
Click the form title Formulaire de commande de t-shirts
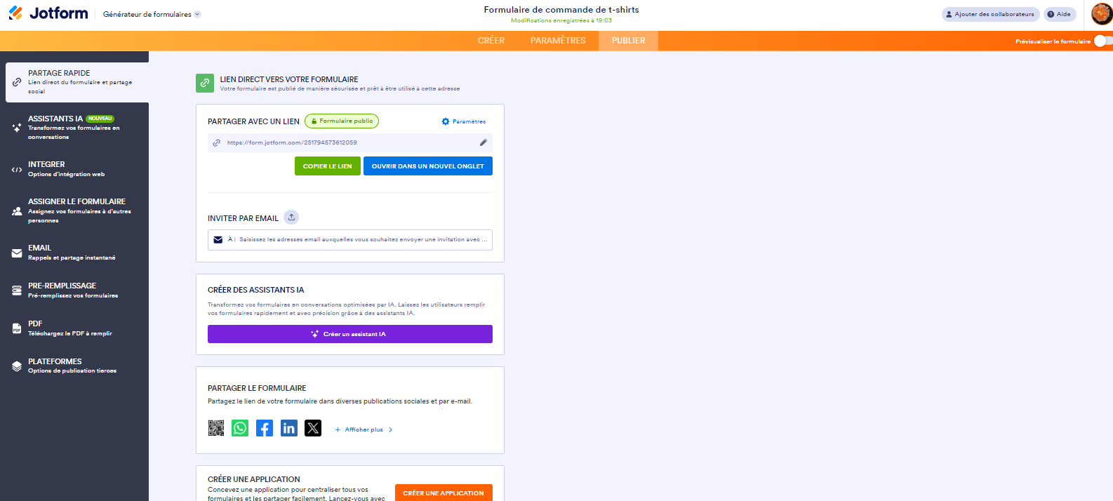561,10
